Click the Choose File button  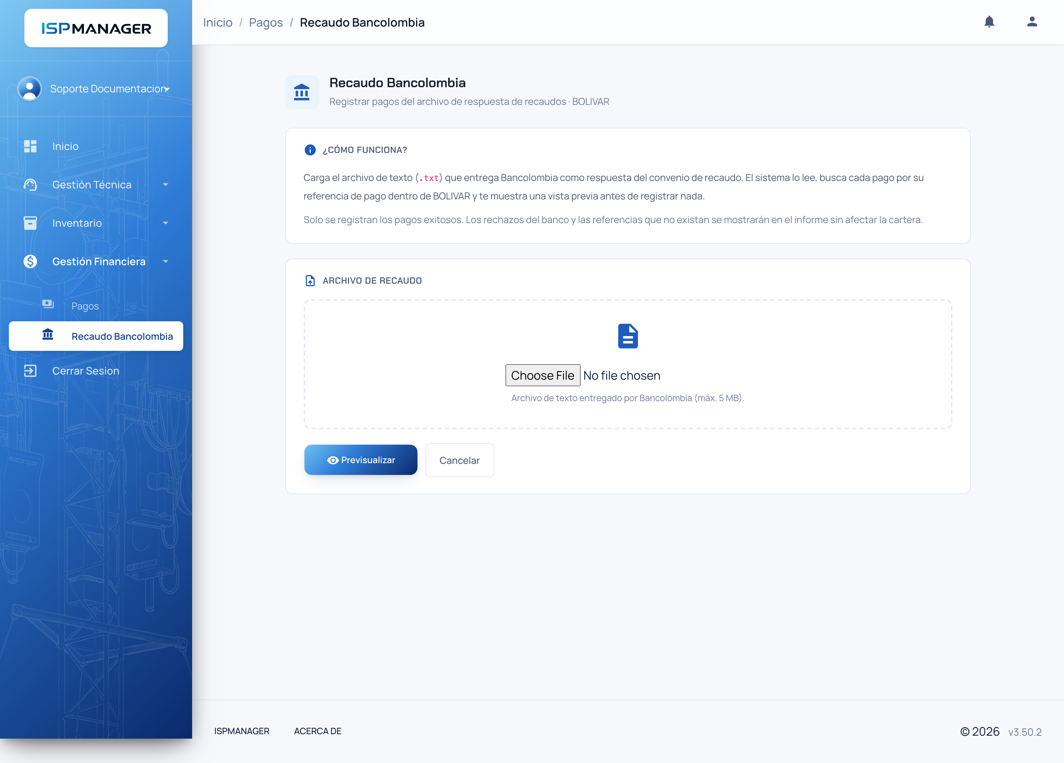(x=543, y=375)
